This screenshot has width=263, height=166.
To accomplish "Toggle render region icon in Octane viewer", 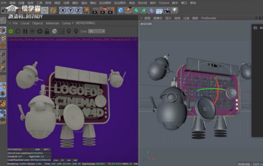I will 61,31.
